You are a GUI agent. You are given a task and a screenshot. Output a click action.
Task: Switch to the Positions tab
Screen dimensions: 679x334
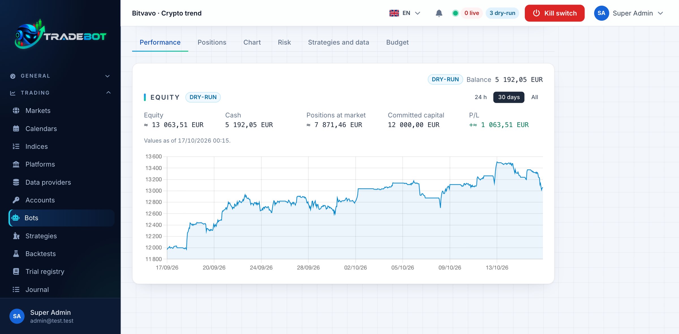click(212, 42)
